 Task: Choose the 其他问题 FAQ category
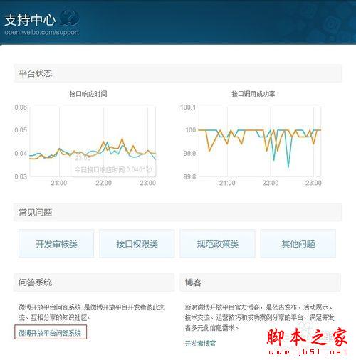click(x=298, y=243)
